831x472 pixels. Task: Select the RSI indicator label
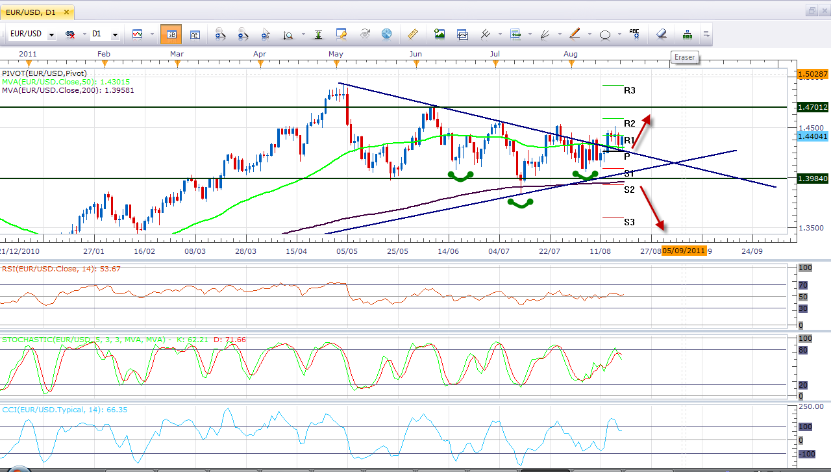click(x=61, y=269)
